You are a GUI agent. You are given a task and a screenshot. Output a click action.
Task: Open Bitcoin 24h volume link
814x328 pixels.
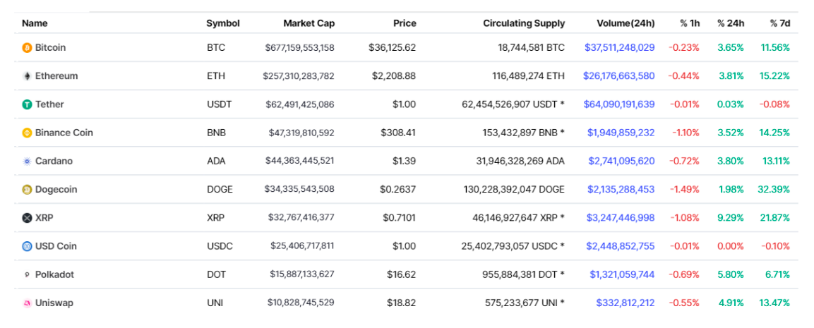click(x=619, y=48)
